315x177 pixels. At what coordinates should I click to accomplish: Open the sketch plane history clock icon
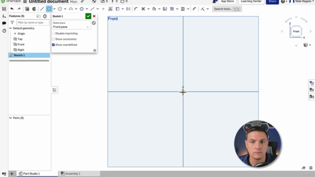[94, 23]
